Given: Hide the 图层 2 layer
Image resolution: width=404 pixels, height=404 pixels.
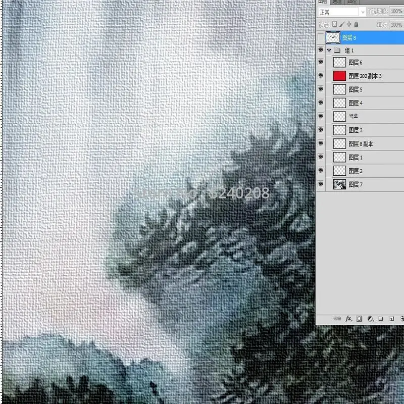Looking at the screenshot, I should [321, 170].
